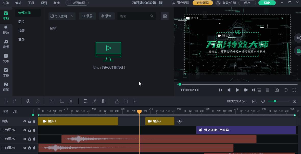Click the split clip icon
This screenshot has height=154, width=301.
tap(71, 101)
